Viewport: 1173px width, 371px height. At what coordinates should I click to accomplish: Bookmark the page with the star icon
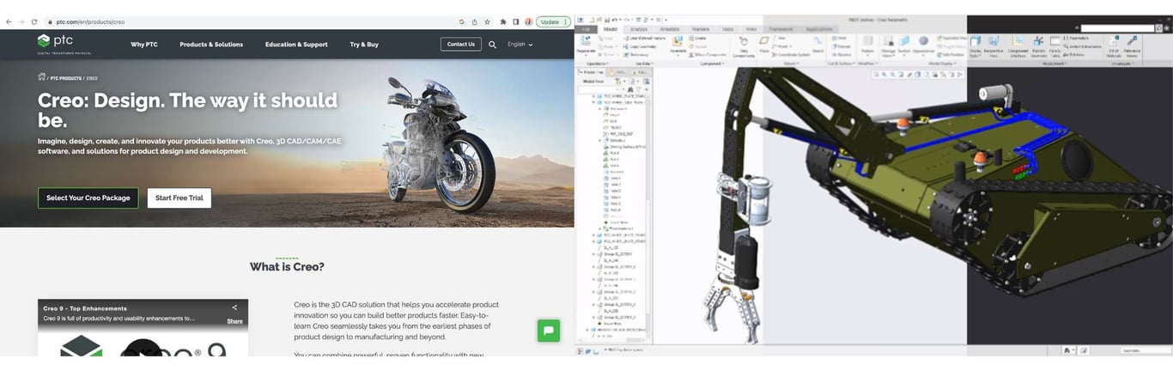pyautogui.click(x=488, y=21)
